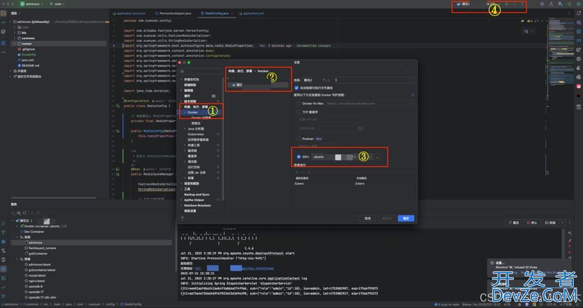The width and height of the screenshot is (583, 308).
Task: Click the stop button in container toolbar
Action: coord(532,222)
